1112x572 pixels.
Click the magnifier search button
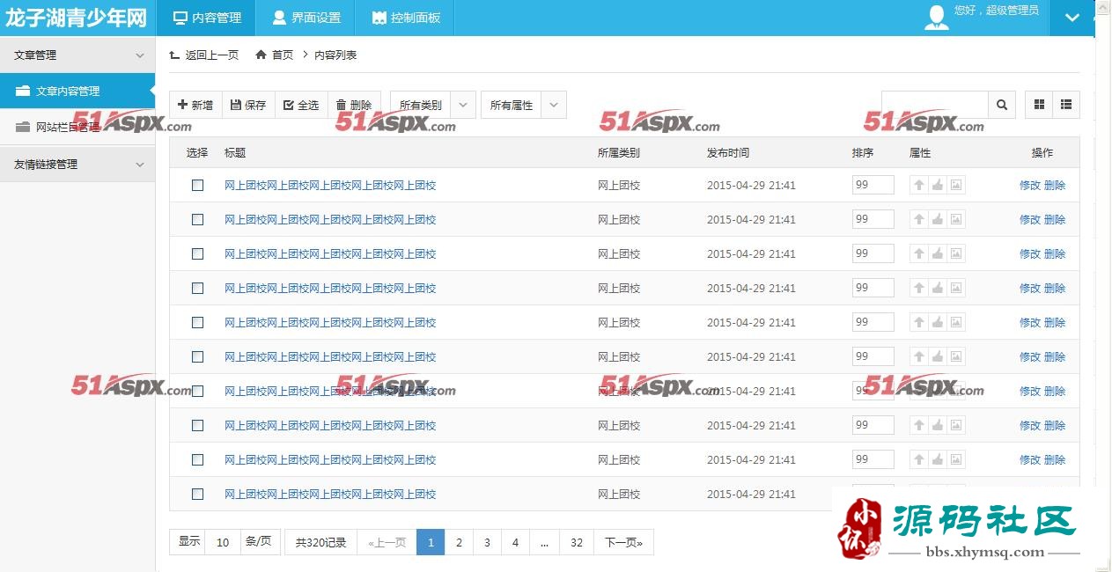pyautogui.click(x=1002, y=105)
